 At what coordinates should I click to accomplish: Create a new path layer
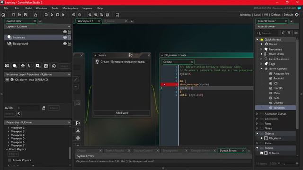[30, 66]
